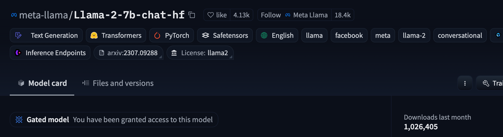Click the English globe icon
Screen dimensions: 503x137
(x=264, y=35)
